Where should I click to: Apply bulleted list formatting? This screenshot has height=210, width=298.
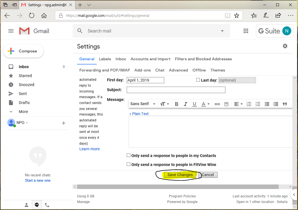[x=258, y=104]
